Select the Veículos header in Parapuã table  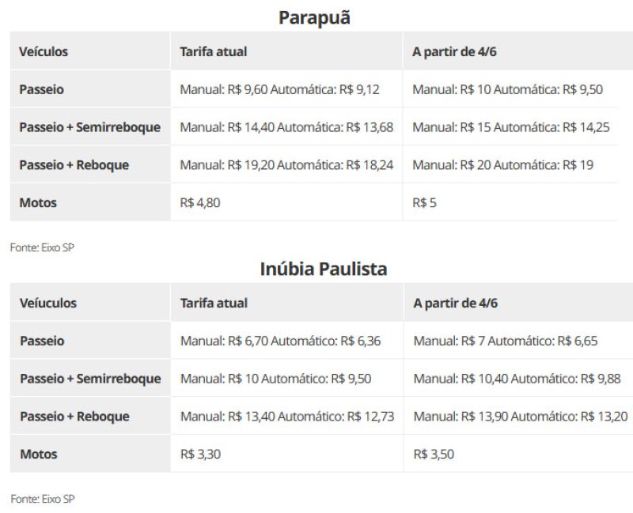click(44, 51)
